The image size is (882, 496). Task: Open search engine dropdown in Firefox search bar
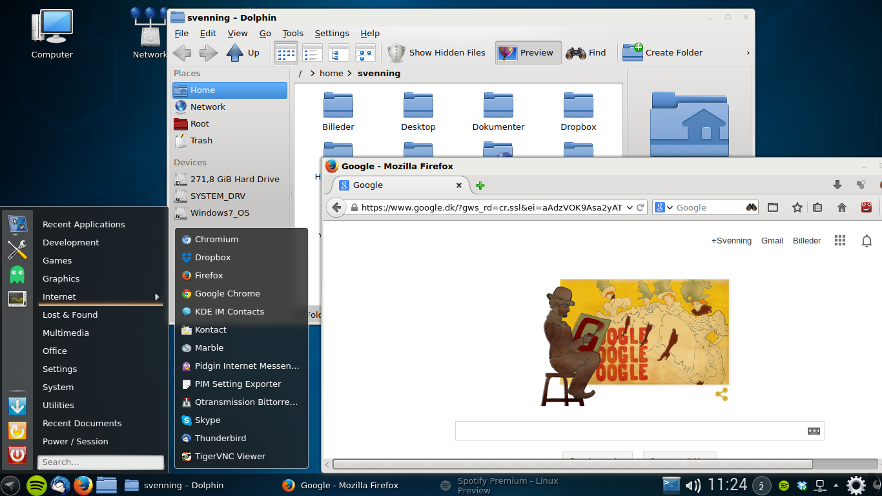[x=670, y=208]
